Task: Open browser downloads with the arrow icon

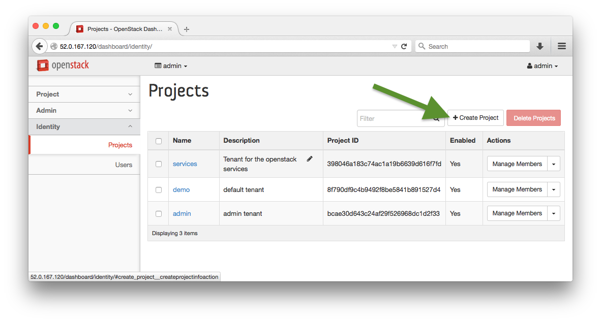Action: (539, 46)
